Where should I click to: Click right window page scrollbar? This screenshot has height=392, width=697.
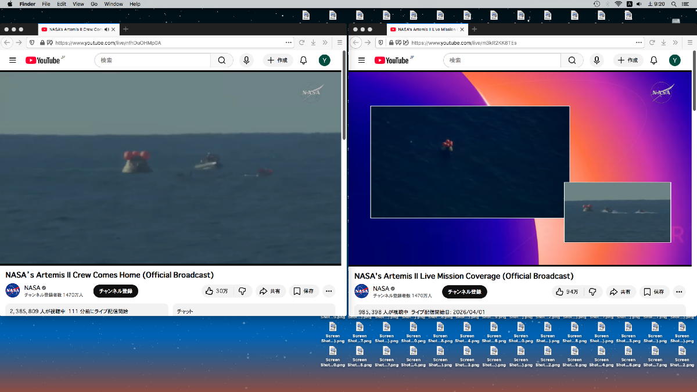click(694, 80)
